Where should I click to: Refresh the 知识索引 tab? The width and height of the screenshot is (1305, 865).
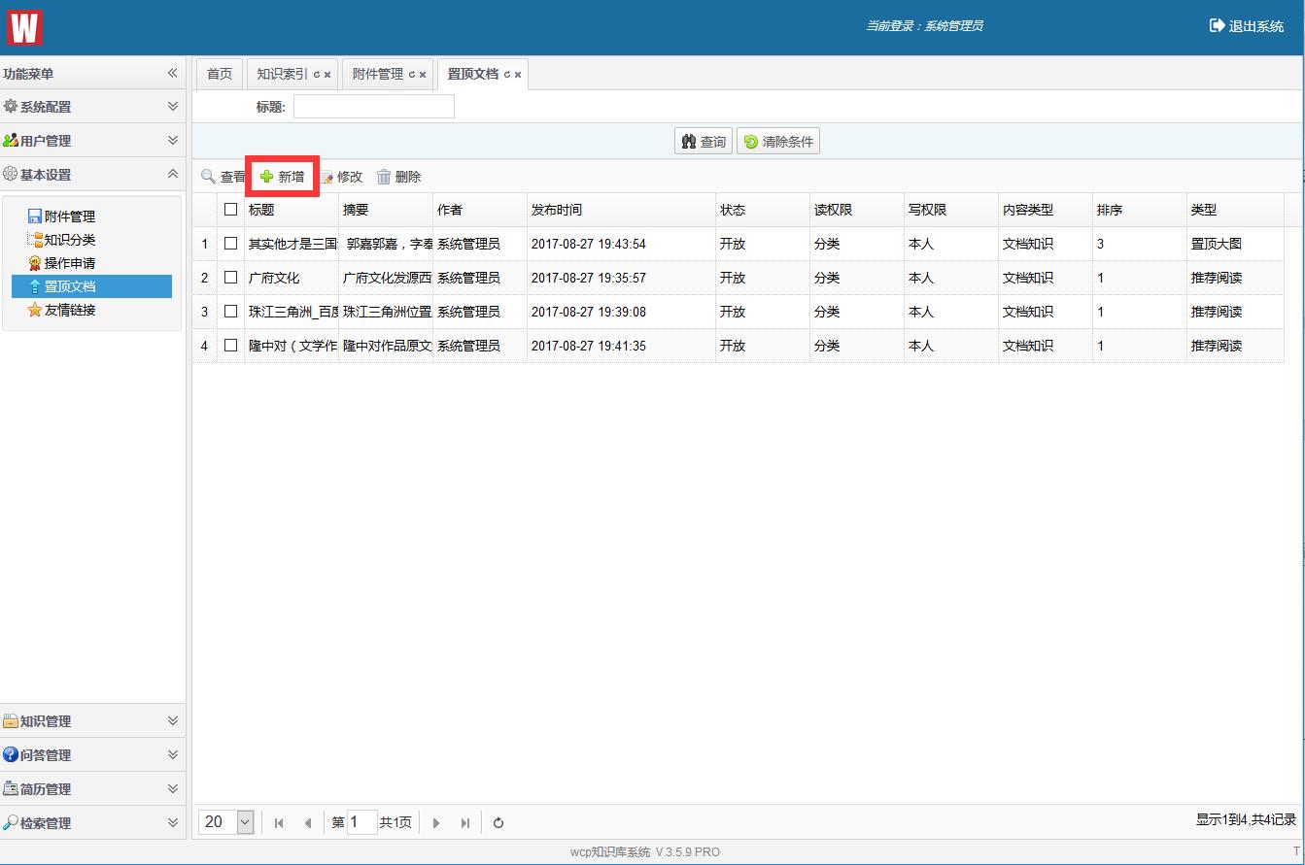tap(316, 75)
